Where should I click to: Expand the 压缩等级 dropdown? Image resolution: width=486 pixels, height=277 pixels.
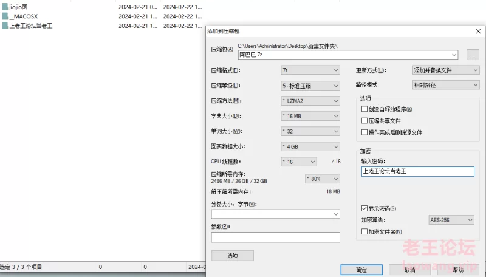[310, 86]
